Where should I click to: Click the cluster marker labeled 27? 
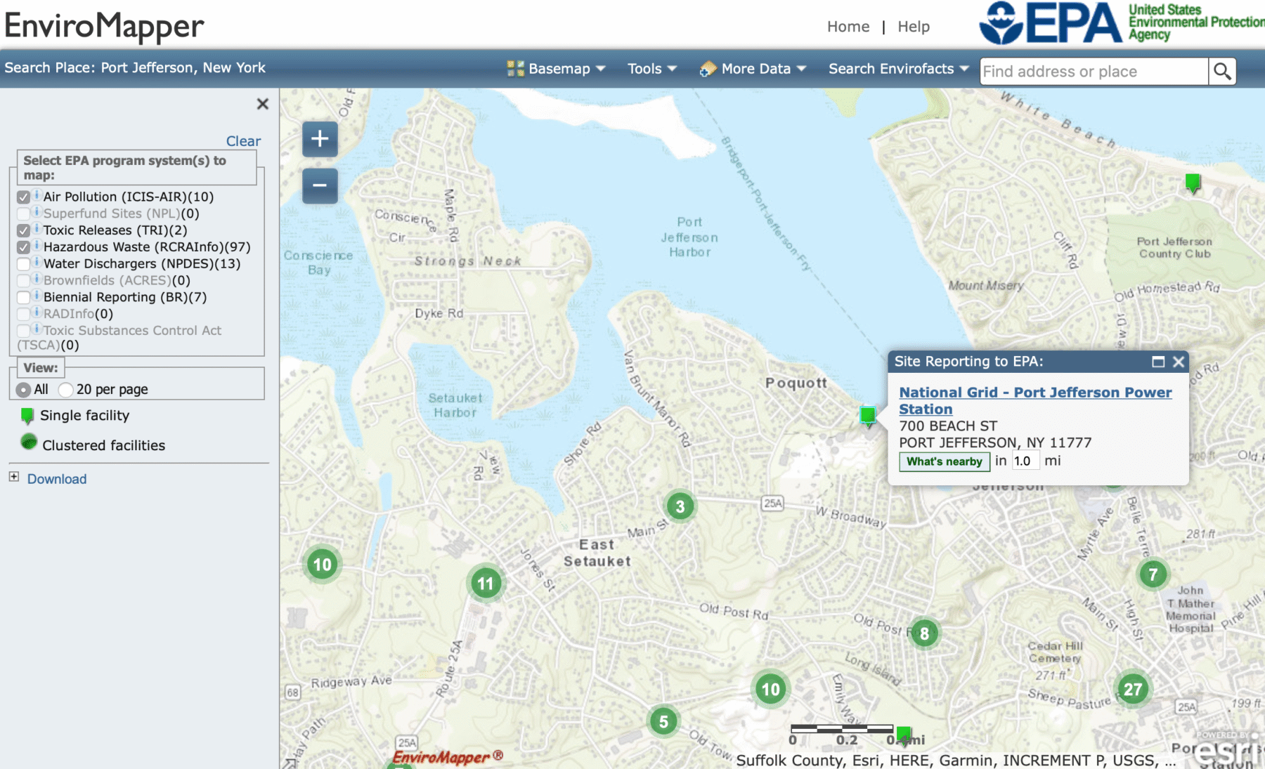point(1132,689)
